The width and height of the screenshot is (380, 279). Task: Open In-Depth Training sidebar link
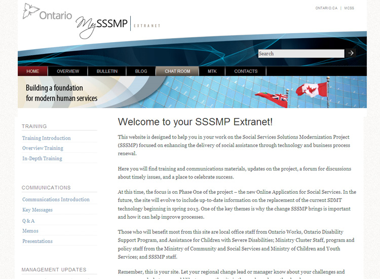42,158
